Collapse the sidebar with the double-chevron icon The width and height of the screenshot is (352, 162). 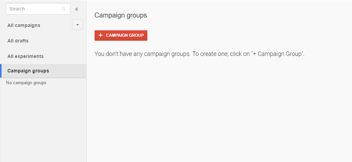coord(76,9)
